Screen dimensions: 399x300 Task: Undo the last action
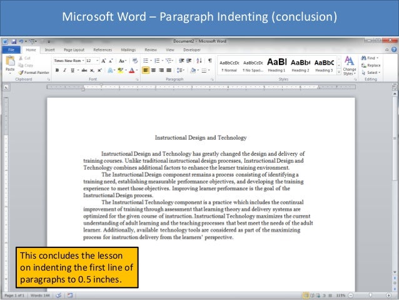tap(21, 41)
